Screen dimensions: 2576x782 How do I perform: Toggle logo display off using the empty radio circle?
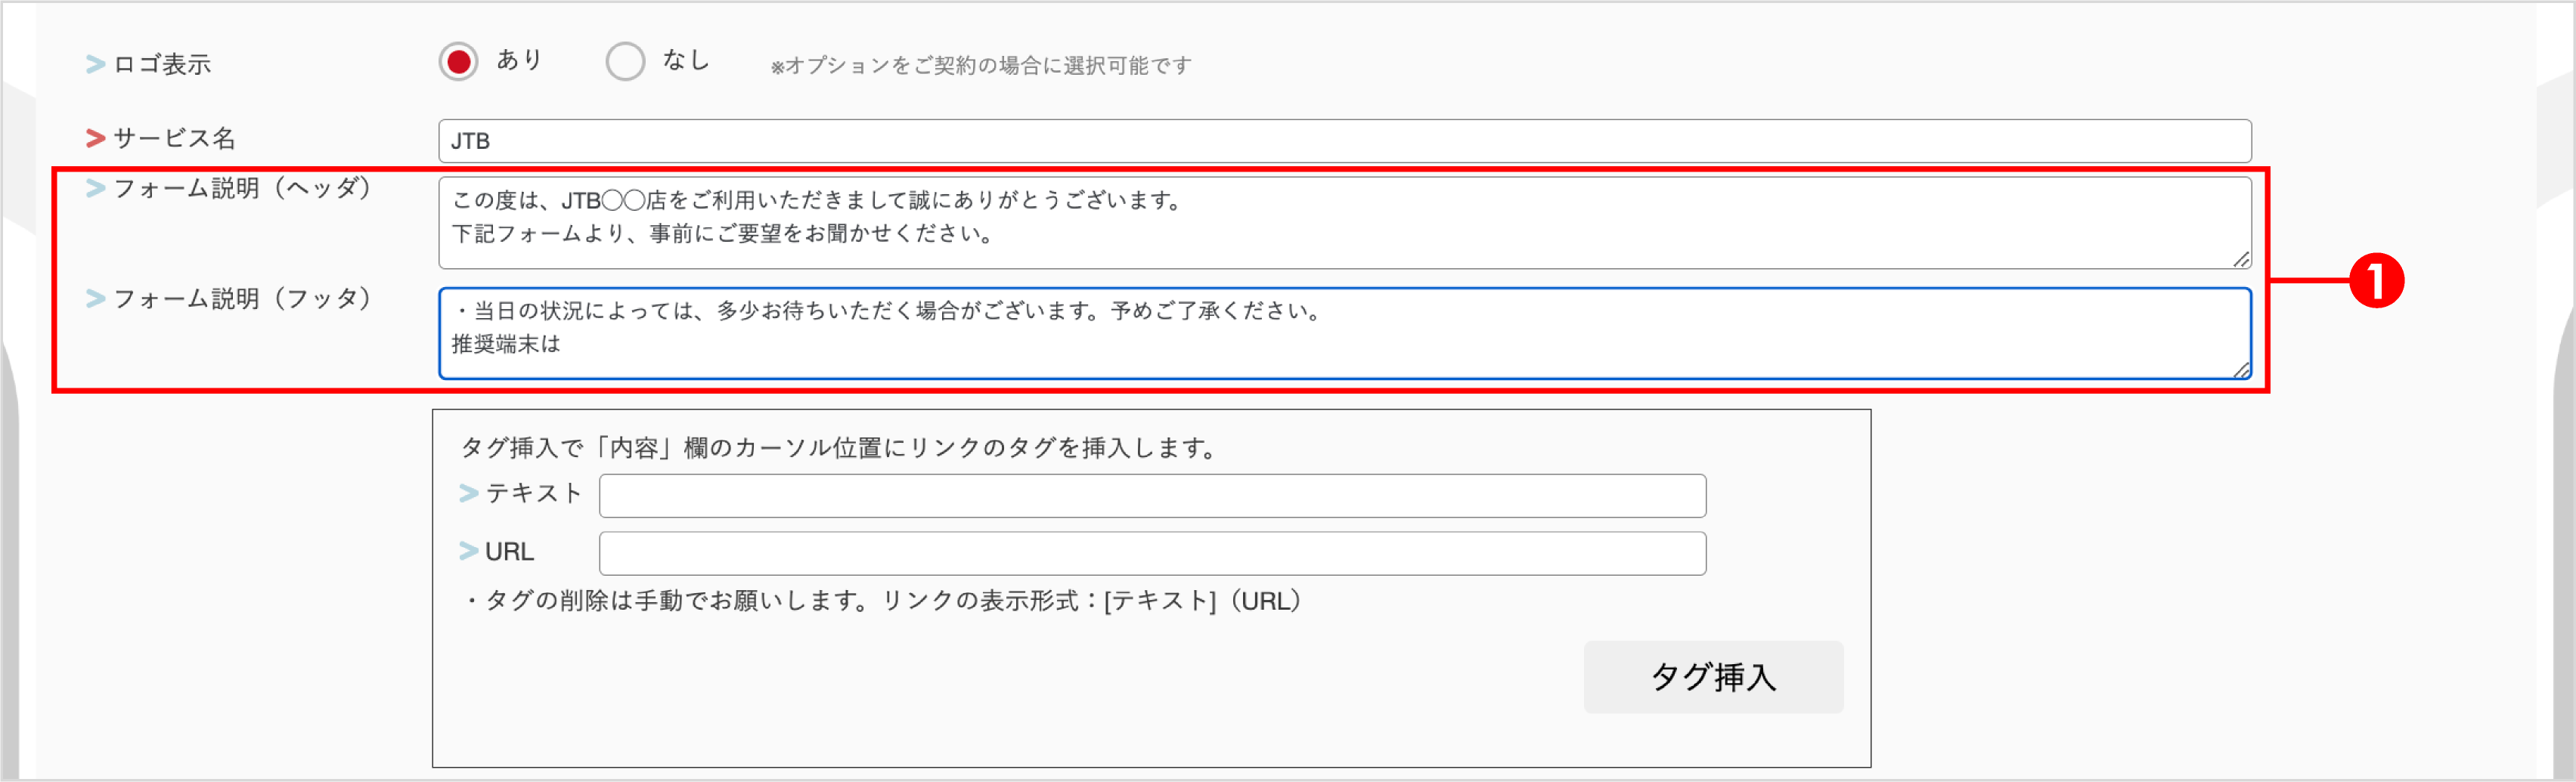(625, 61)
